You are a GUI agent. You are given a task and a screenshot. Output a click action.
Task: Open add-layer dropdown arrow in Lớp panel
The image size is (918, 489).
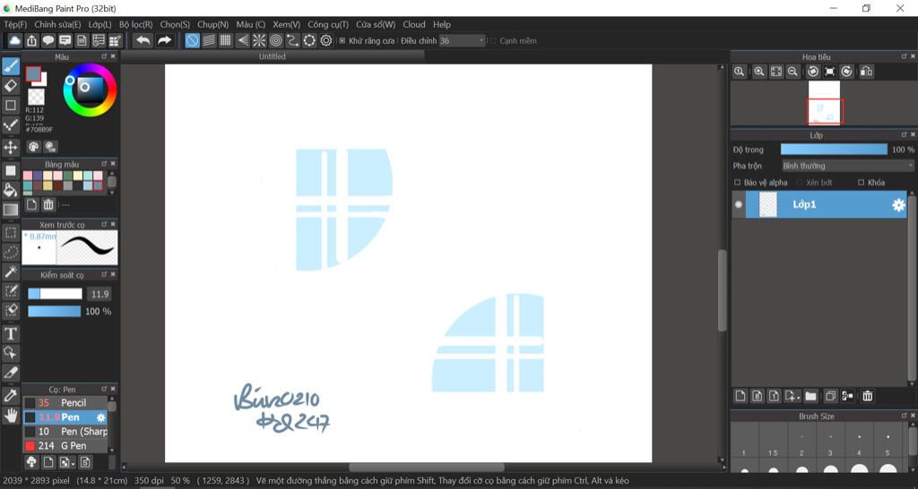(x=797, y=399)
